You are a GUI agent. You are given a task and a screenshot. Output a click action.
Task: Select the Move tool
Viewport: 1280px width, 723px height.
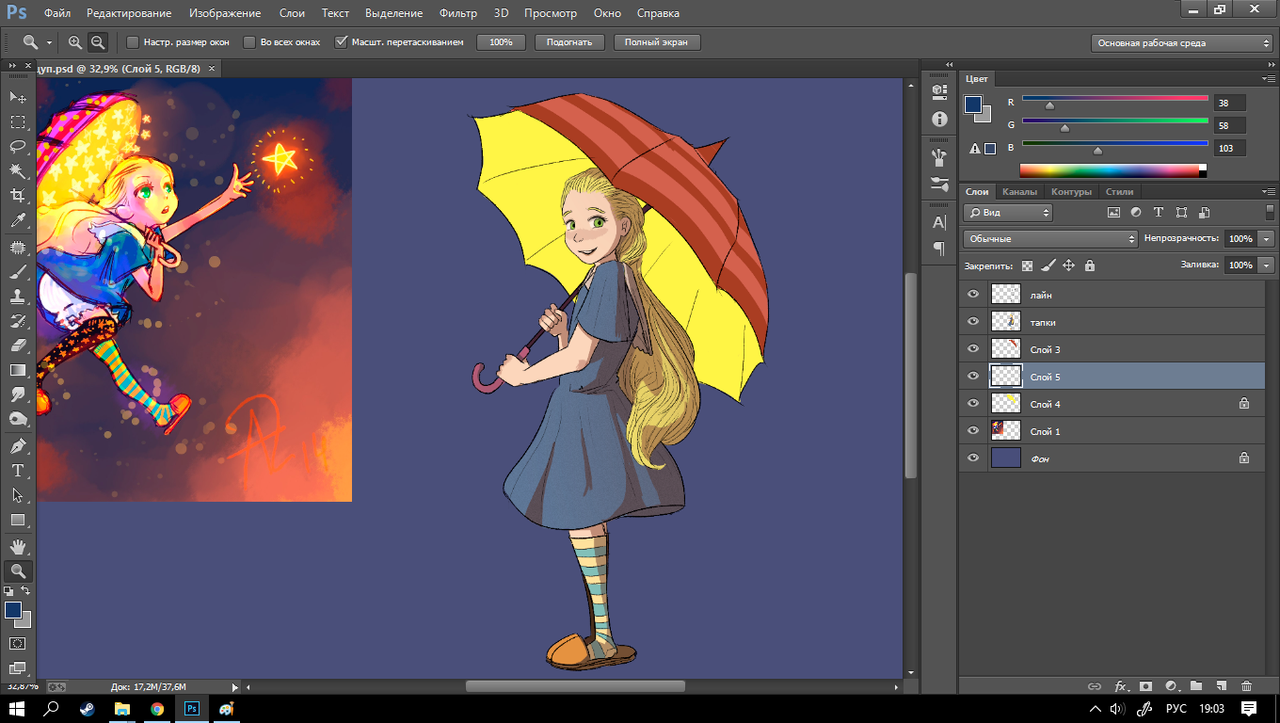(x=18, y=97)
